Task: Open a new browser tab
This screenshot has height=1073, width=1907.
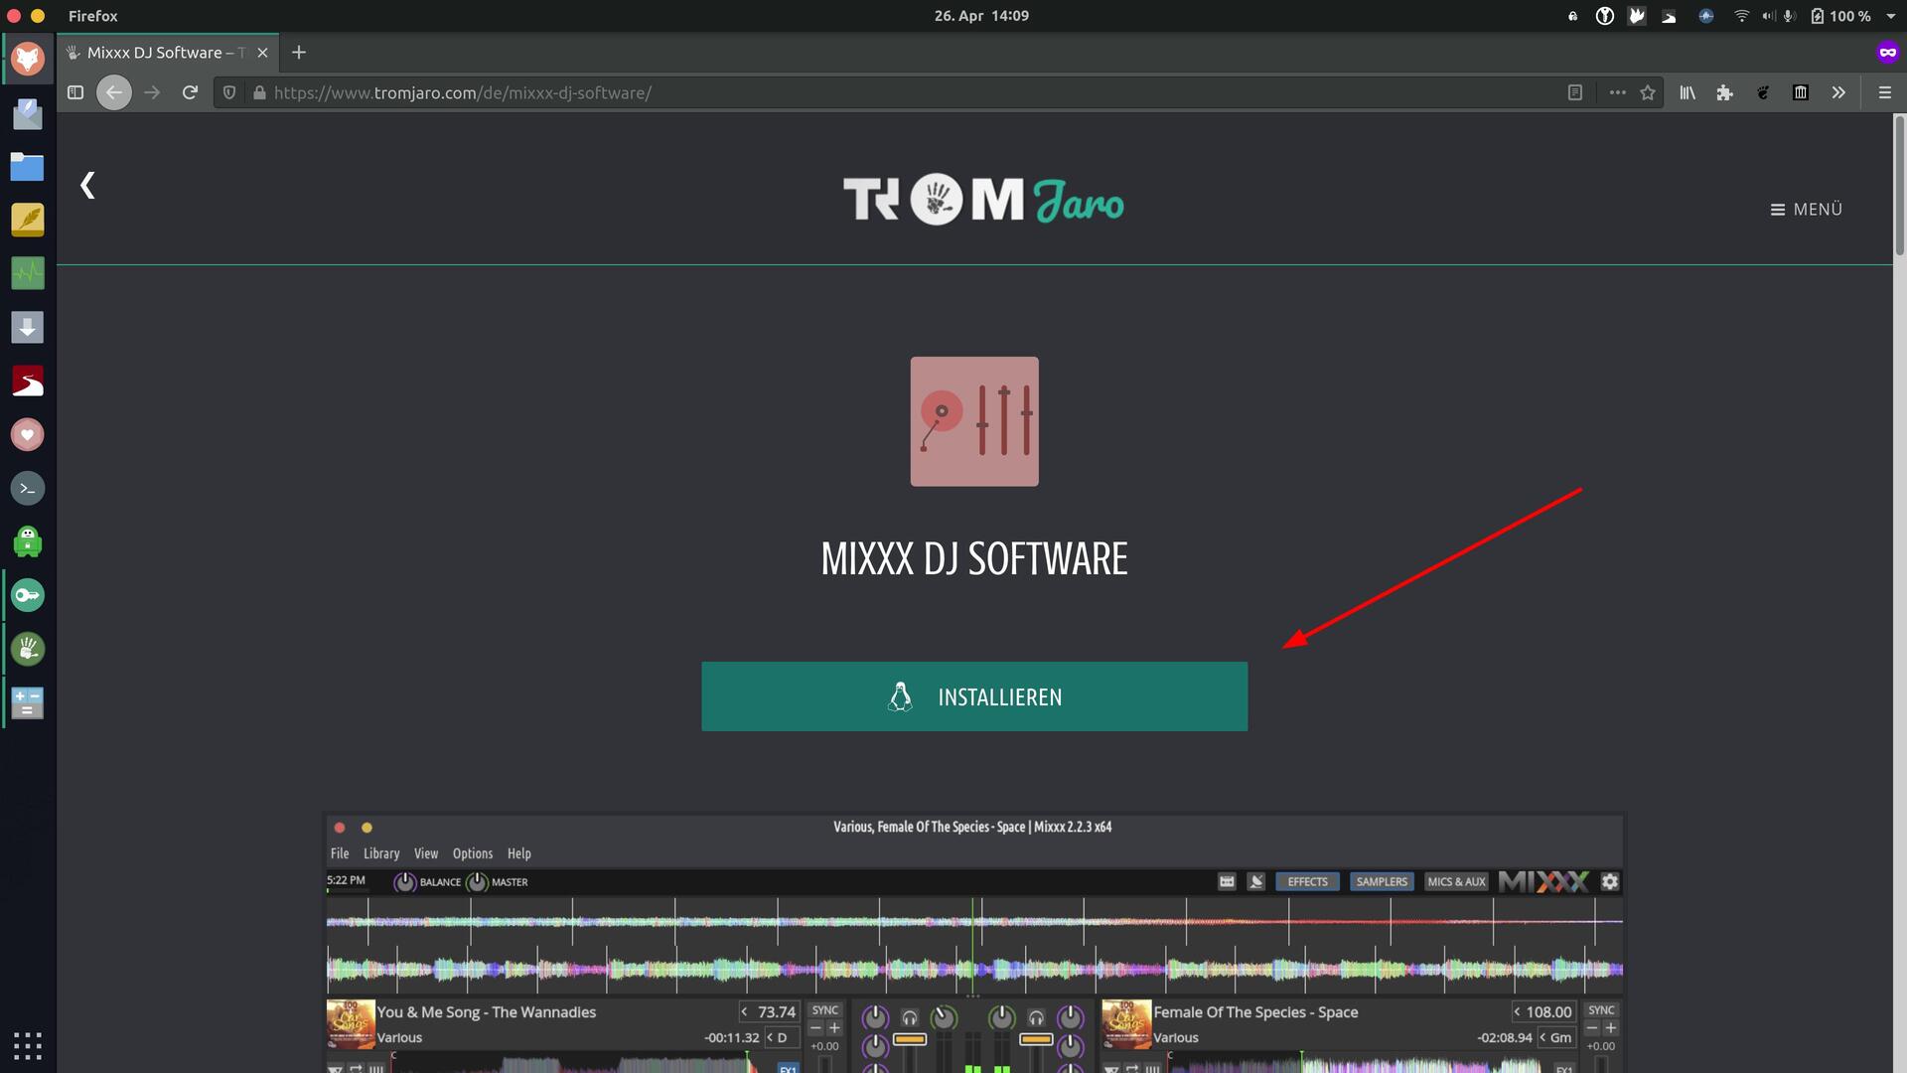Action: [x=299, y=52]
